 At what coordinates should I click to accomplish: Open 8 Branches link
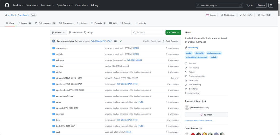(x=76, y=32)
